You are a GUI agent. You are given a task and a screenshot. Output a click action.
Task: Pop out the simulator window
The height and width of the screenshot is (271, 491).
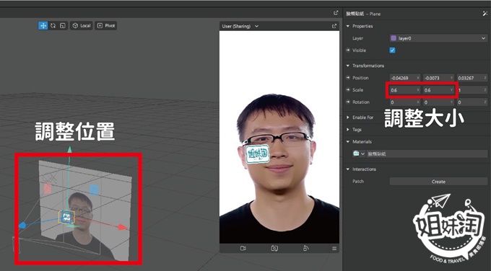[334, 26]
